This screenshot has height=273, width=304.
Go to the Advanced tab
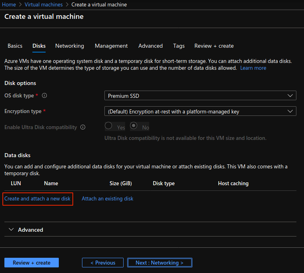coord(150,46)
